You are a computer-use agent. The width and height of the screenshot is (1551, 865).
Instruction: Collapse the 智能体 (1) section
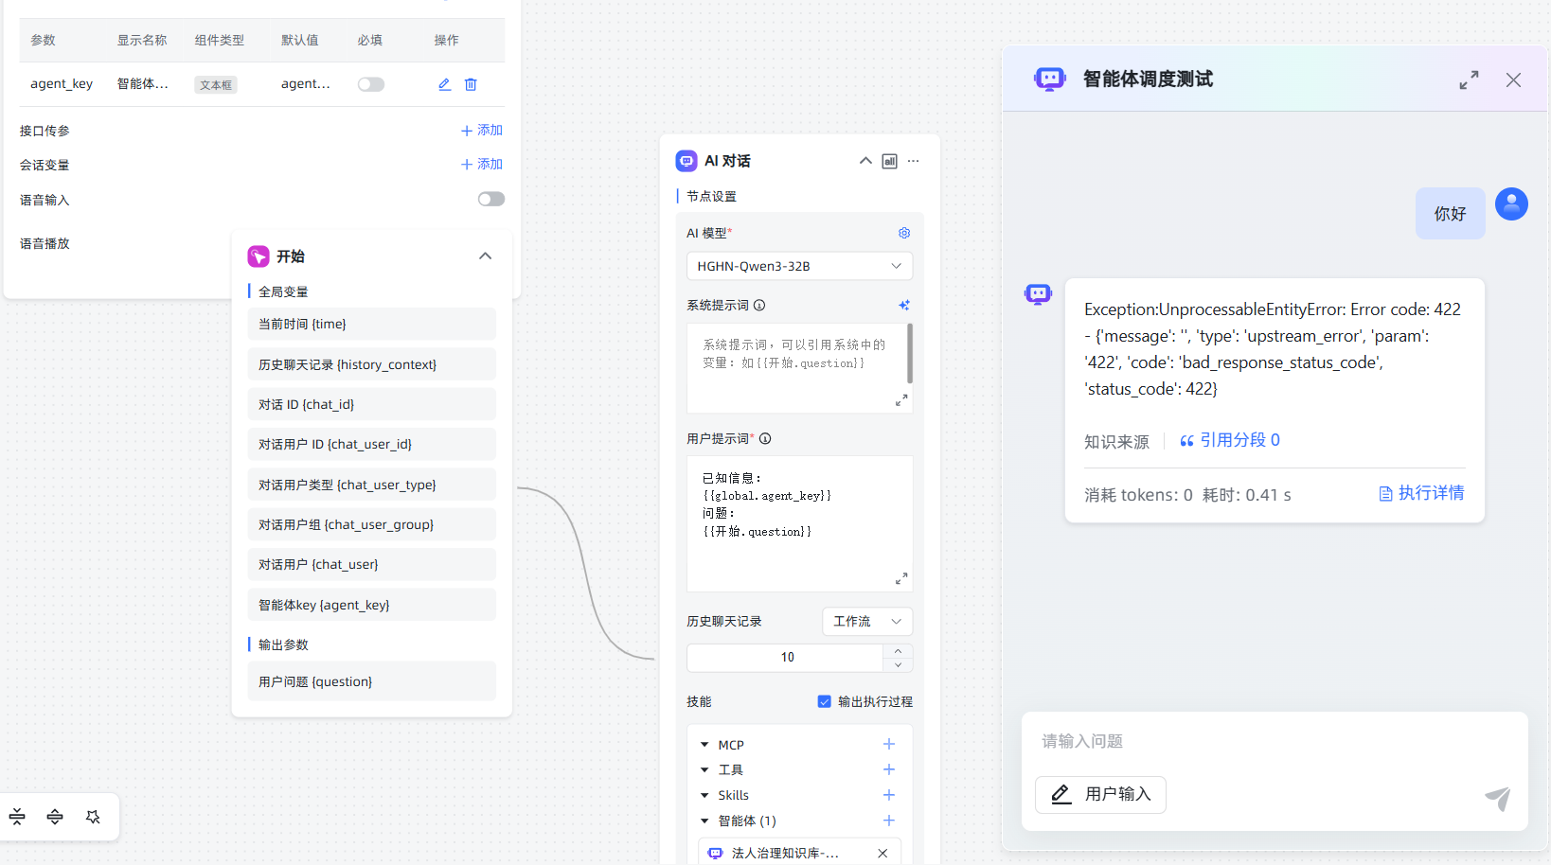(704, 821)
